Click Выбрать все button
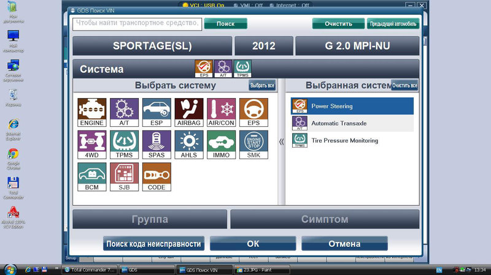 pyautogui.click(x=263, y=85)
